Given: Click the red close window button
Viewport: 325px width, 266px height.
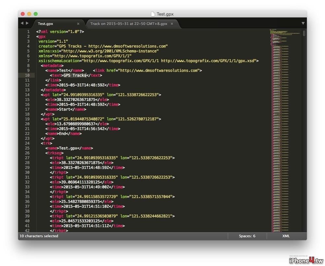Looking at the screenshot, I should tap(23, 14).
